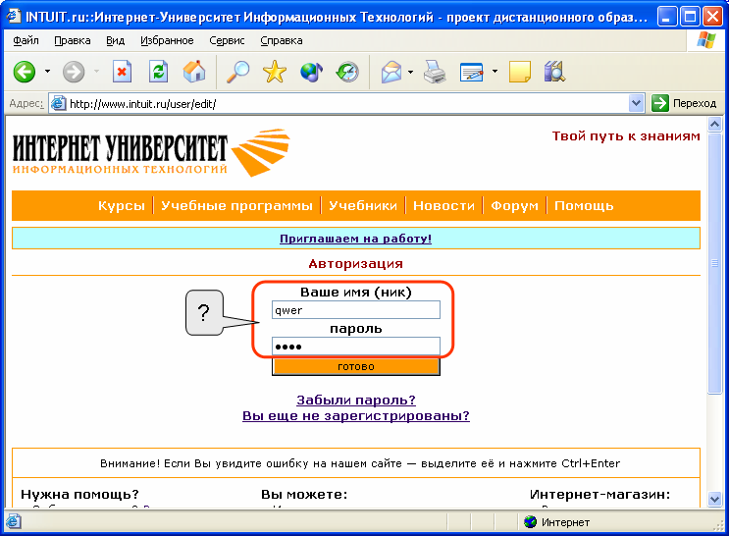The image size is (729, 536).
Task: Click the Refresh page icon
Action: pos(158,72)
